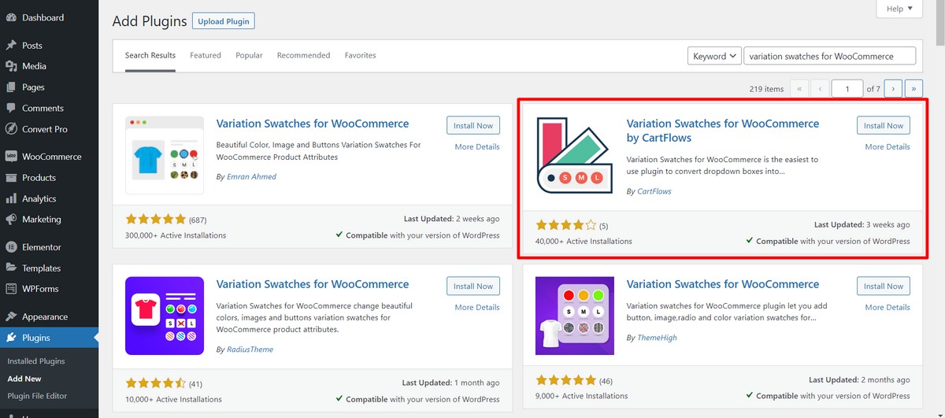
Task: Click the 46-review star rating
Action: pyautogui.click(x=566, y=380)
